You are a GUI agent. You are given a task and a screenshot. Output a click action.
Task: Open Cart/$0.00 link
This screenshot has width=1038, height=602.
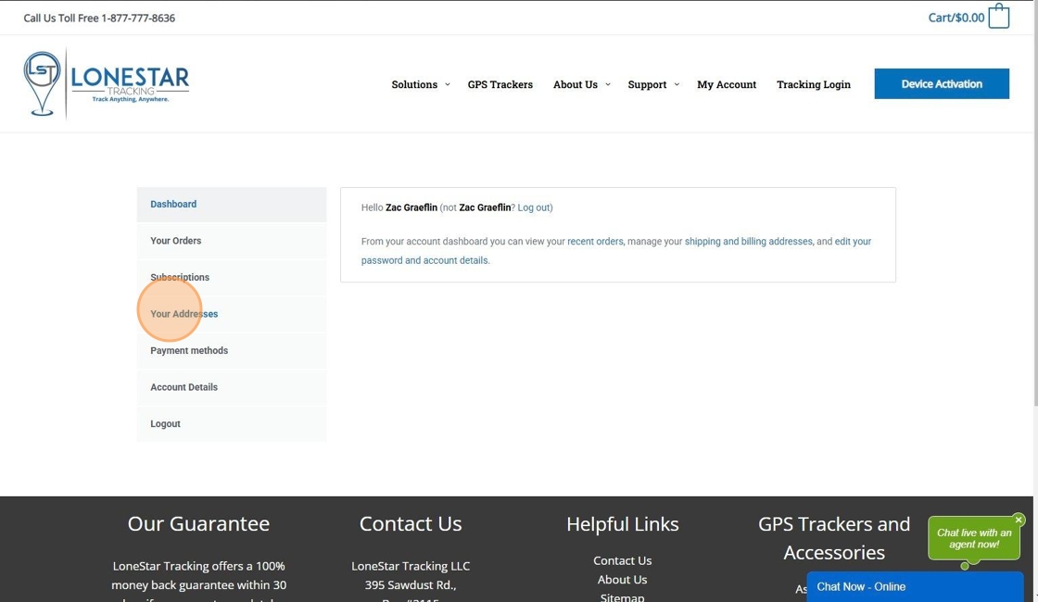956,18
